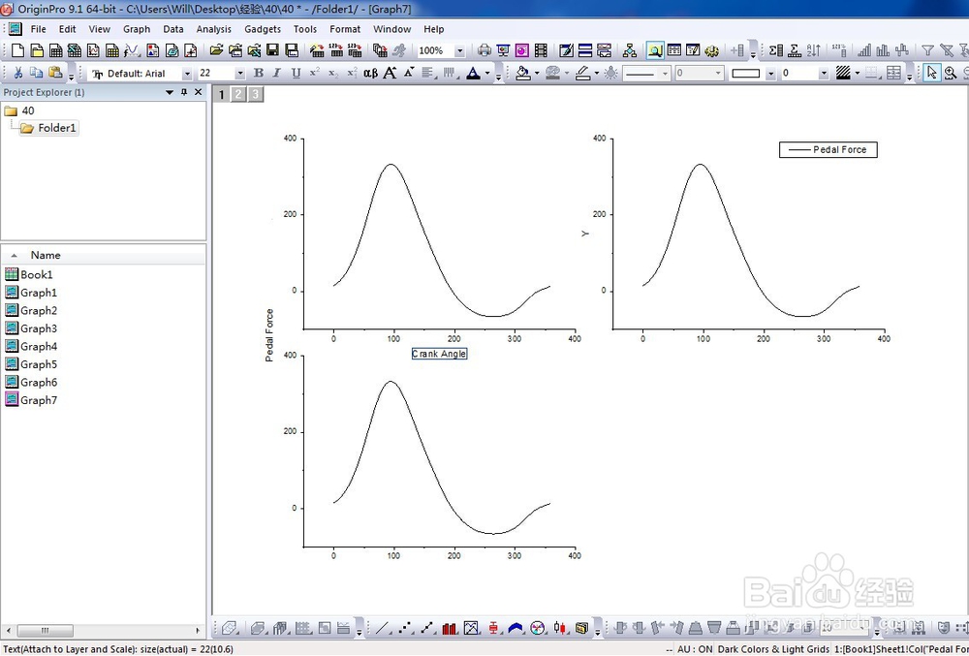Open Project Explorer panel menu arrow
The height and width of the screenshot is (656, 969).
(x=170, y=92)
